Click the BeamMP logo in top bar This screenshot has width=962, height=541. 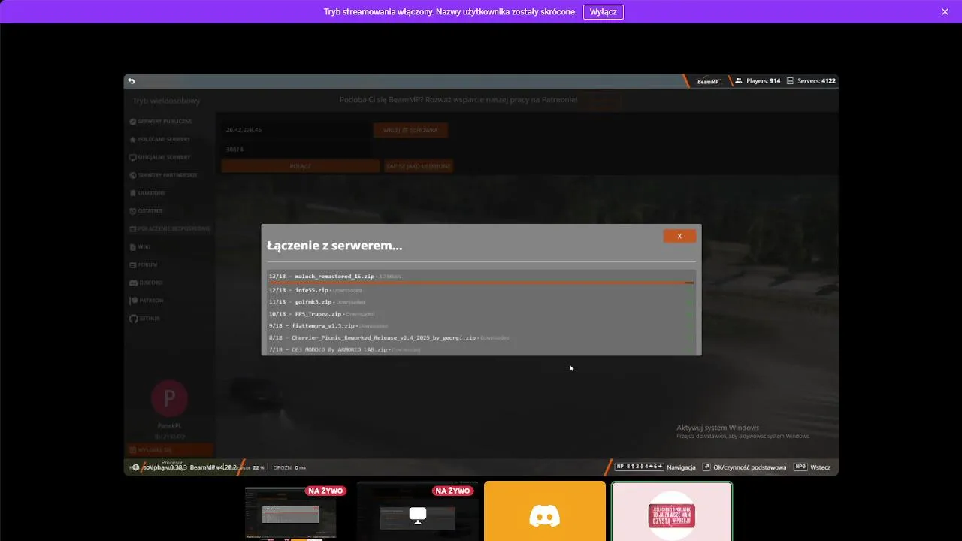click(707, 81)
